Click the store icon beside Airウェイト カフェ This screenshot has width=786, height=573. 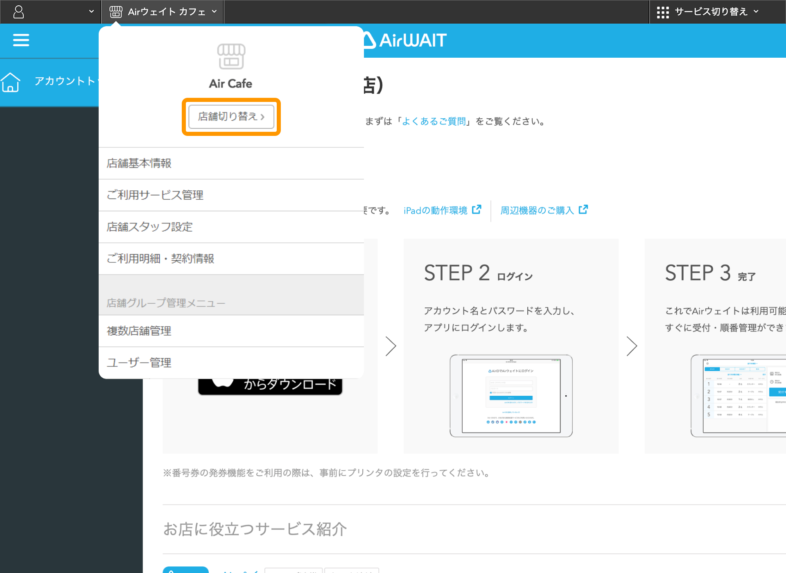(x=116, y=12)
